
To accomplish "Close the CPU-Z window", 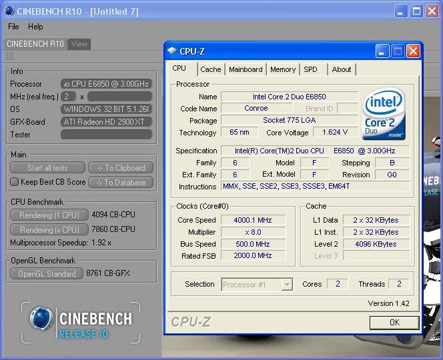I will click(x=413, y=51).
